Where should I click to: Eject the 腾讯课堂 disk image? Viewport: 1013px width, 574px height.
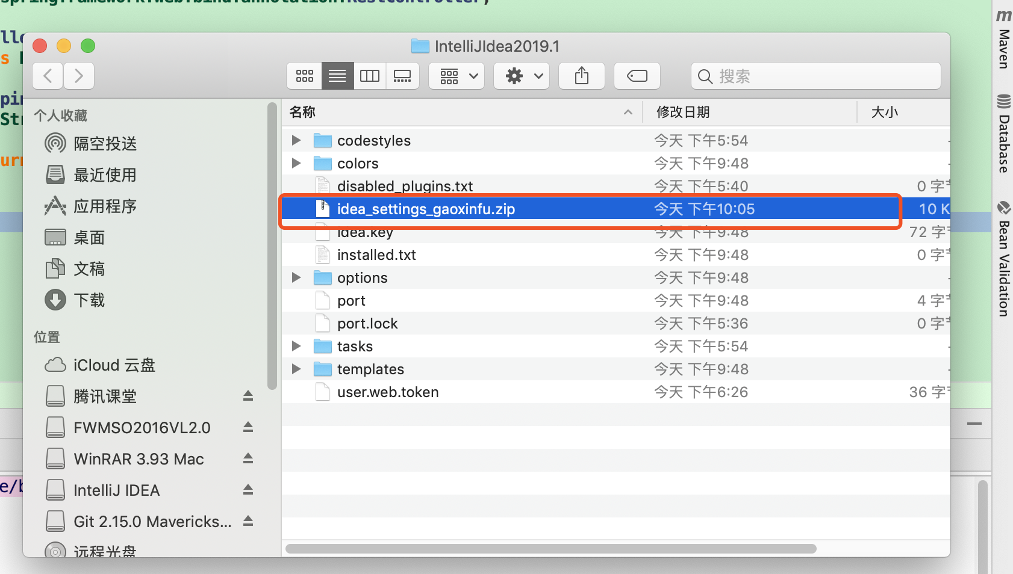[x=248, y=396]
